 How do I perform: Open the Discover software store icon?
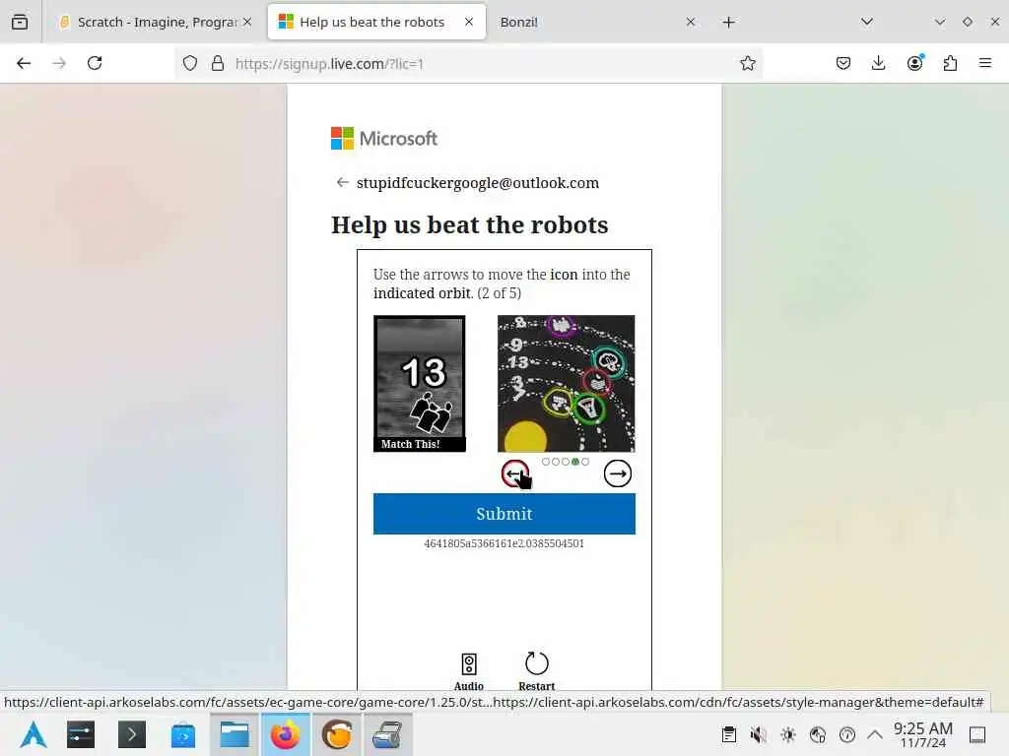click(x=182, y=734)
